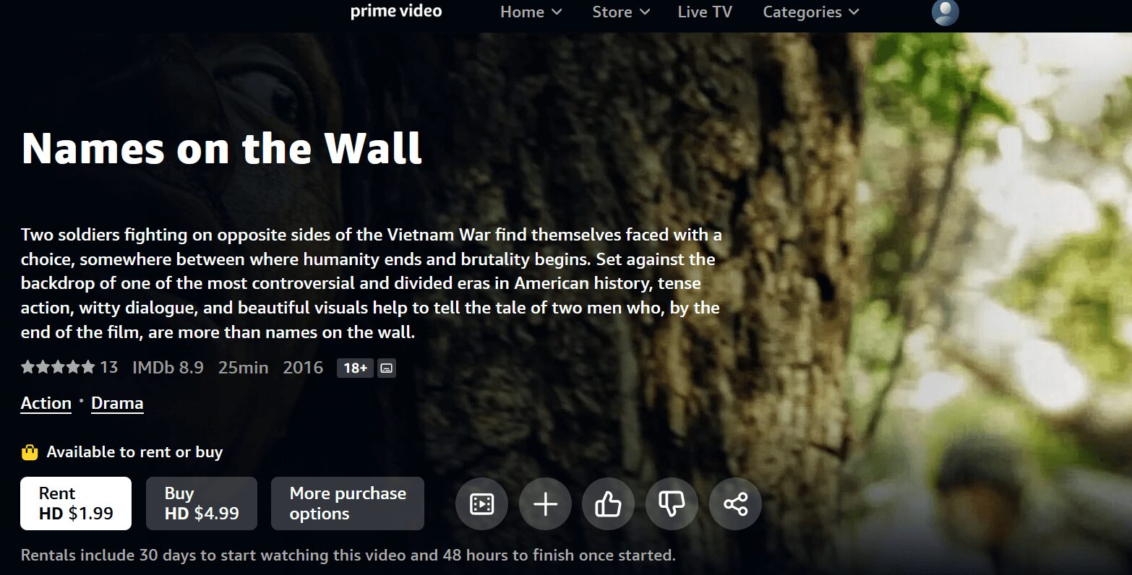Open More purchase options
The width and height of the screenshot is (1132, 575).
tap(348, 503)
